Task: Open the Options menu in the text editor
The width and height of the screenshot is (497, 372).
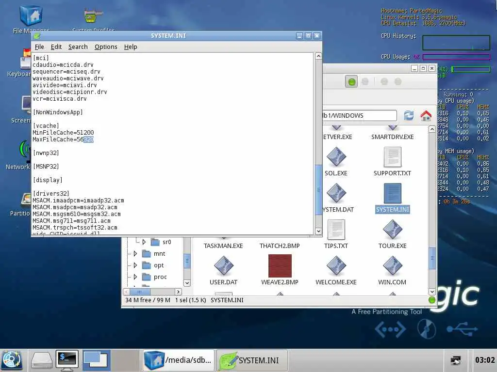Action: pyautogui.click(x=106, y=47)
